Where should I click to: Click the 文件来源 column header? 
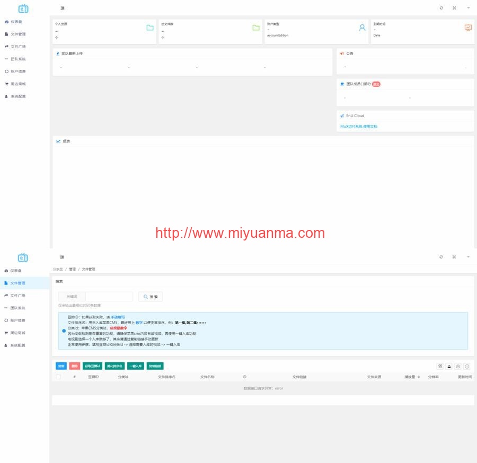374,377
